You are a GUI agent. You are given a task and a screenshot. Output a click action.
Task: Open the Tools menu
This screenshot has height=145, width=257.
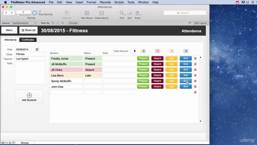click(131, 2)
